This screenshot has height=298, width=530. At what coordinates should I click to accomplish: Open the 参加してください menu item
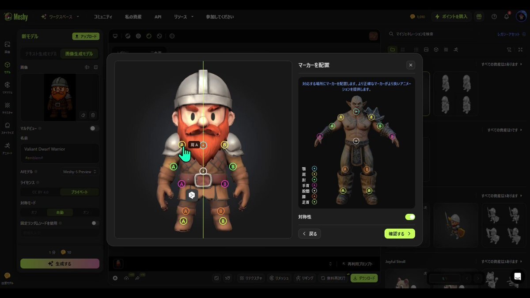pyautogui.click(x=220, y=16)
